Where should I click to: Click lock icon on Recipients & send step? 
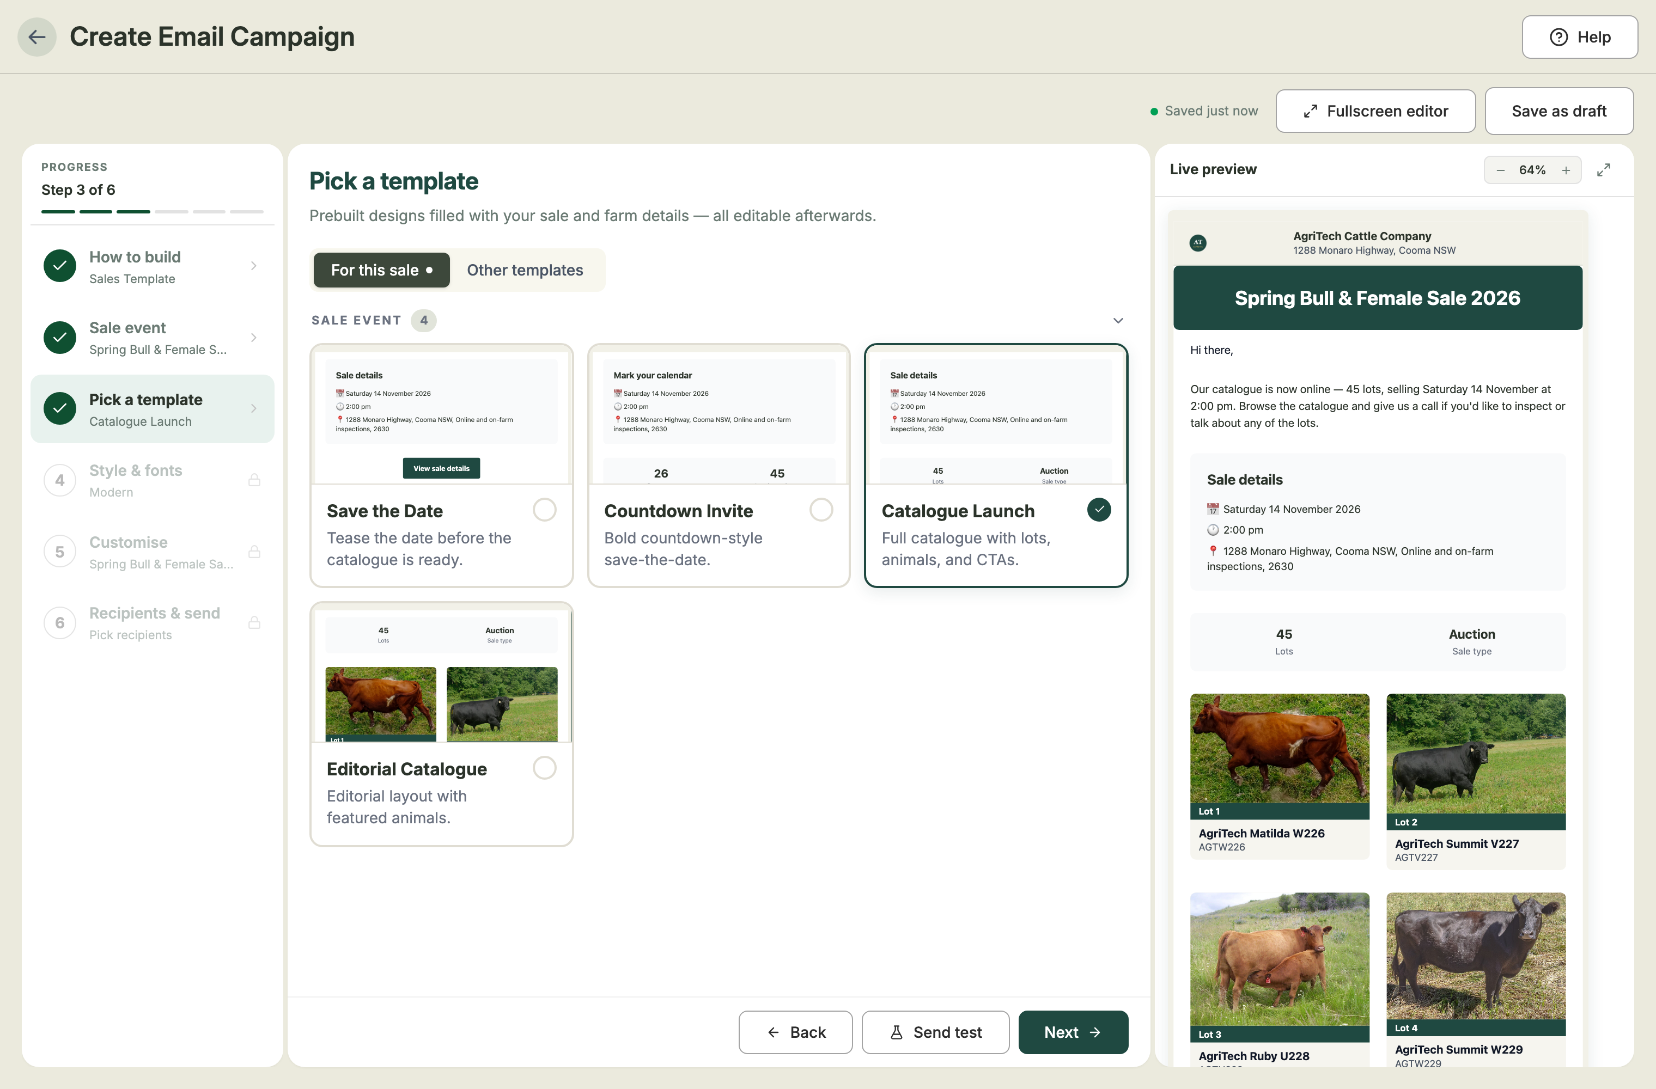pos(254,622)
